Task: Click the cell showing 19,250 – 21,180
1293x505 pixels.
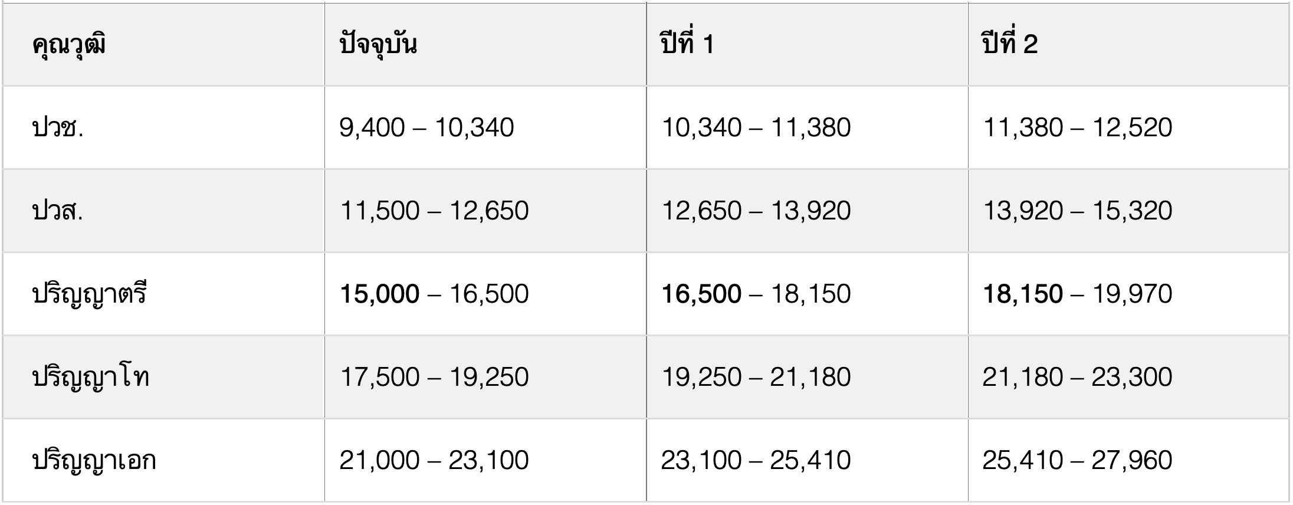Action: point(756,378)
